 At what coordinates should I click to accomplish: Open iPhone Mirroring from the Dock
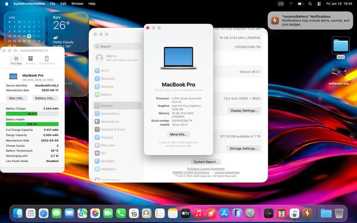(x=237, y=214)
